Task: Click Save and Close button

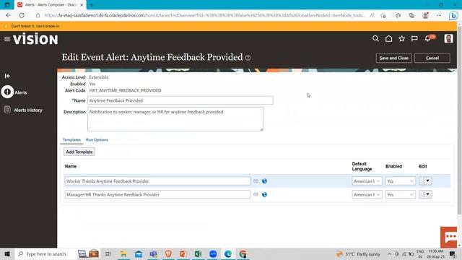Action: click(393, 58)
